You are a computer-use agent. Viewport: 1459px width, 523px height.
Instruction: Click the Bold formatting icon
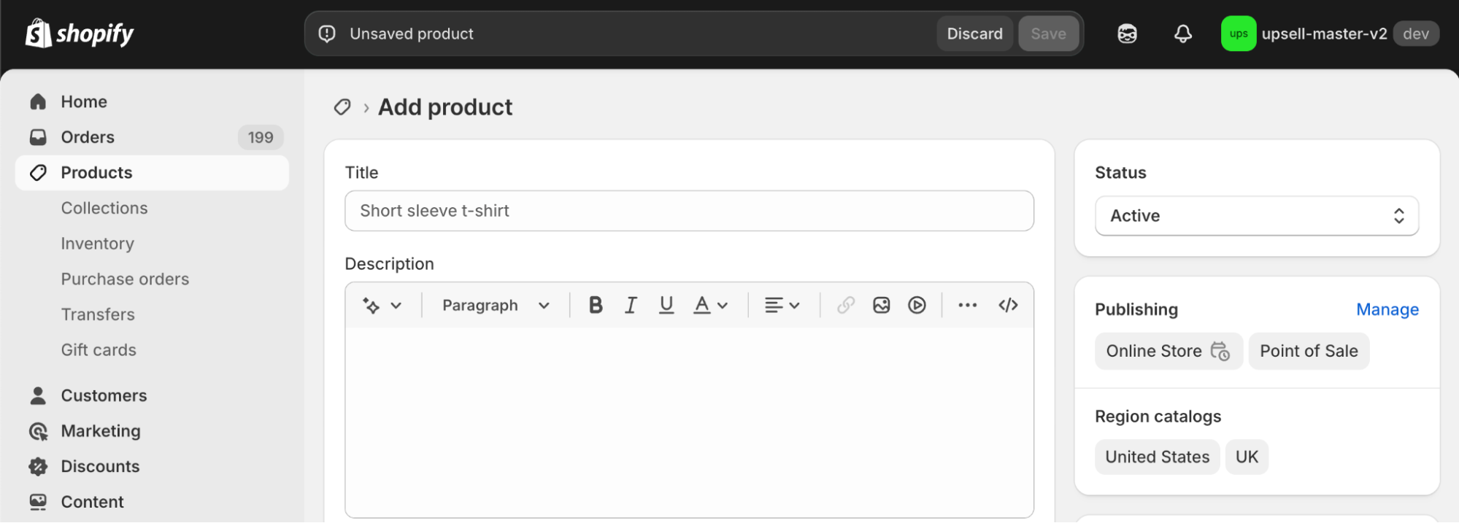(596, 305)
